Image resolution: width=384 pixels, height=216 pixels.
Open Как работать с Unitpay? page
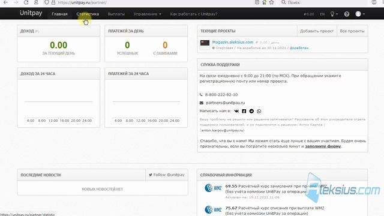[x=194, y=14]
